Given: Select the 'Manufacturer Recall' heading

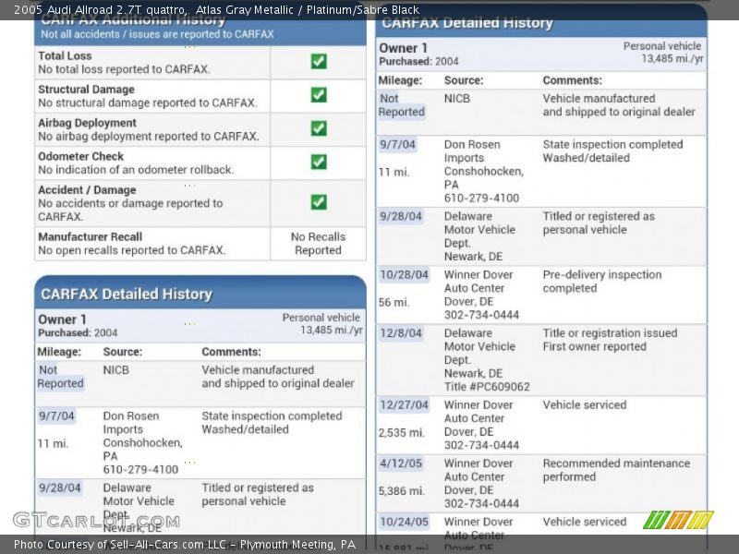Looking at the screenshot, I should (x=90, y=236).
